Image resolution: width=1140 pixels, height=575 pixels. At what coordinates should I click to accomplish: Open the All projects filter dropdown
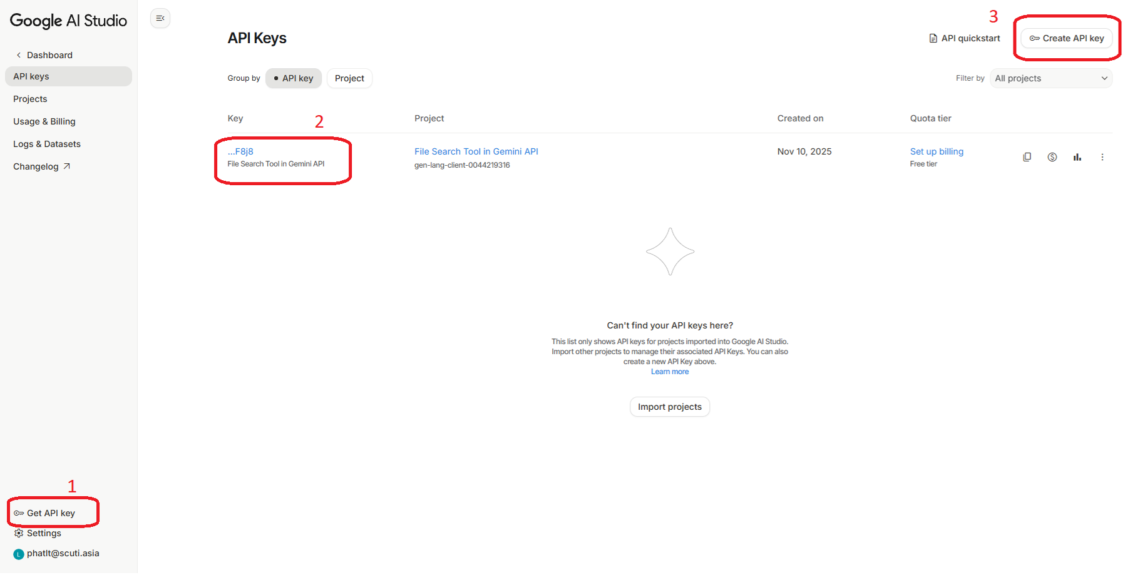pos(1050,78)
